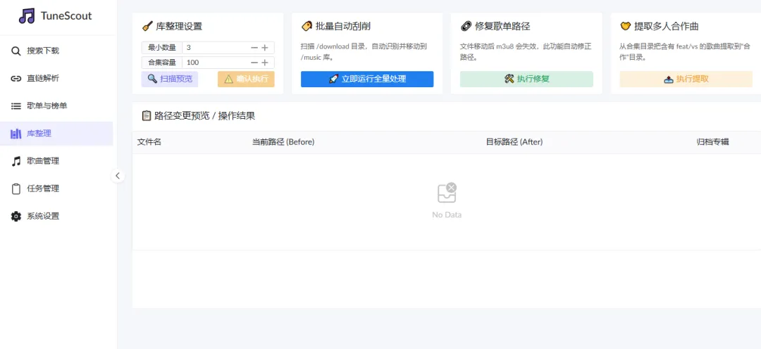
Task: Click the No Data text
Action: coord(447,215)
